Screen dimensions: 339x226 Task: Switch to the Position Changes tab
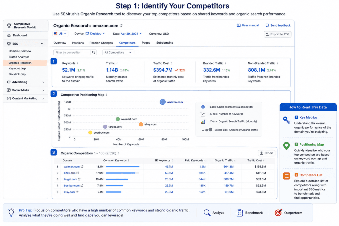[101, 43]
